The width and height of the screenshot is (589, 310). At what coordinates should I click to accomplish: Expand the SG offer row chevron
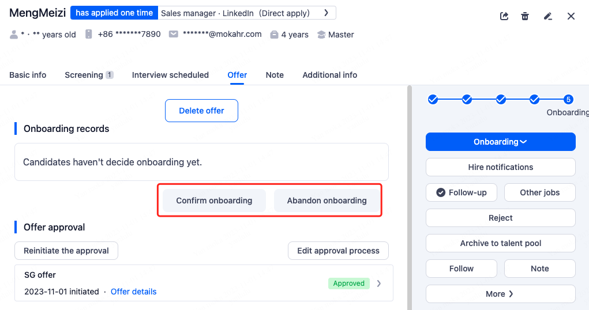(x=379, y=283)
